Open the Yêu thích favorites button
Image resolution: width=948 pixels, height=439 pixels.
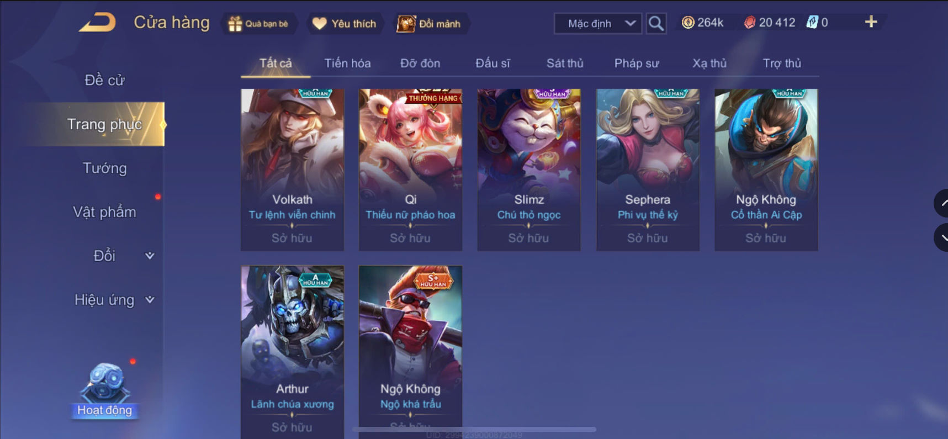click(x=345, y=24)
